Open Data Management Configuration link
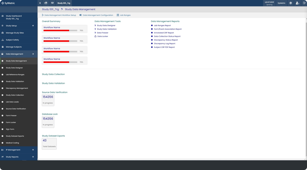Screen dimensions: 307x170 point(98,15)
